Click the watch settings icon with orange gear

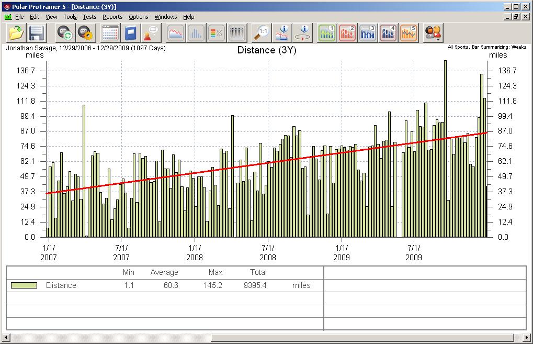(x=85, y=33)
